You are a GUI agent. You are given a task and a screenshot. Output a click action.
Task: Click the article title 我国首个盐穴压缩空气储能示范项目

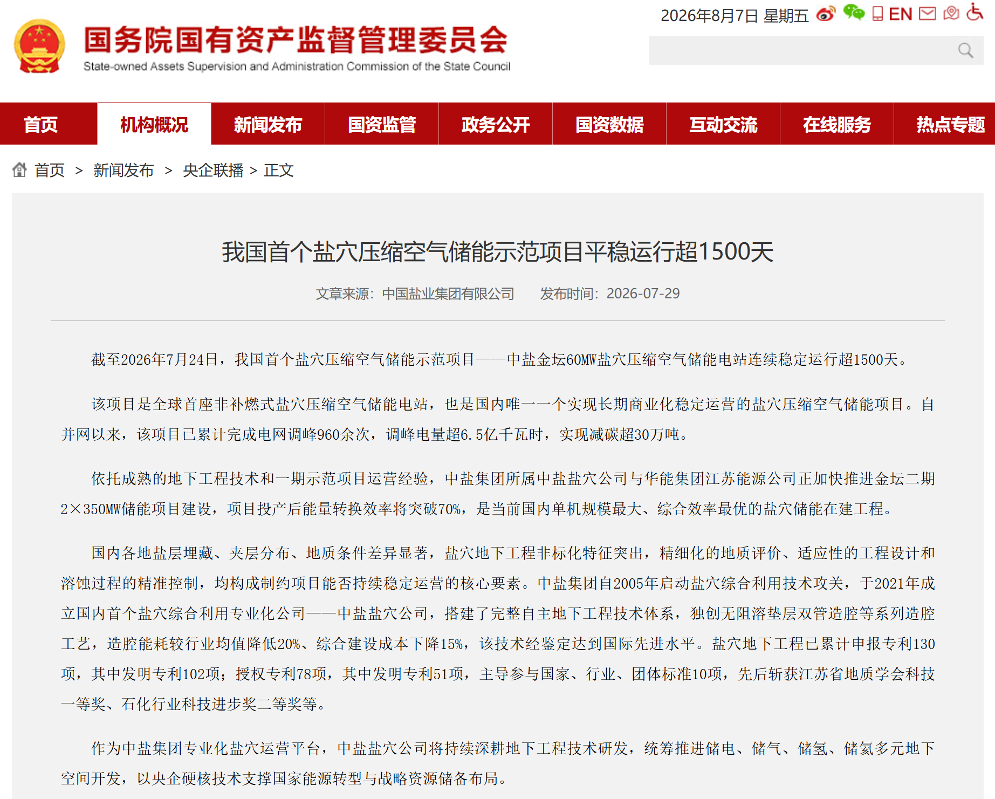498,252
